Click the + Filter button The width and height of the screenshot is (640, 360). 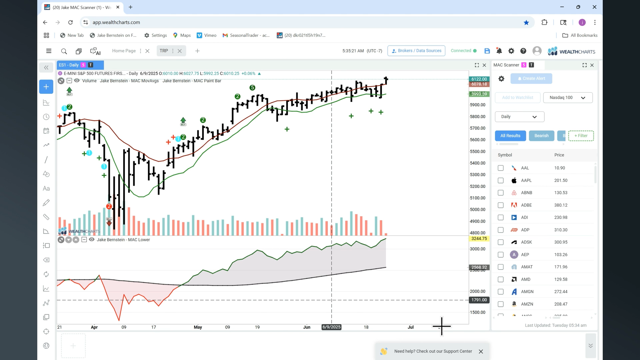(x=581, y=136)
